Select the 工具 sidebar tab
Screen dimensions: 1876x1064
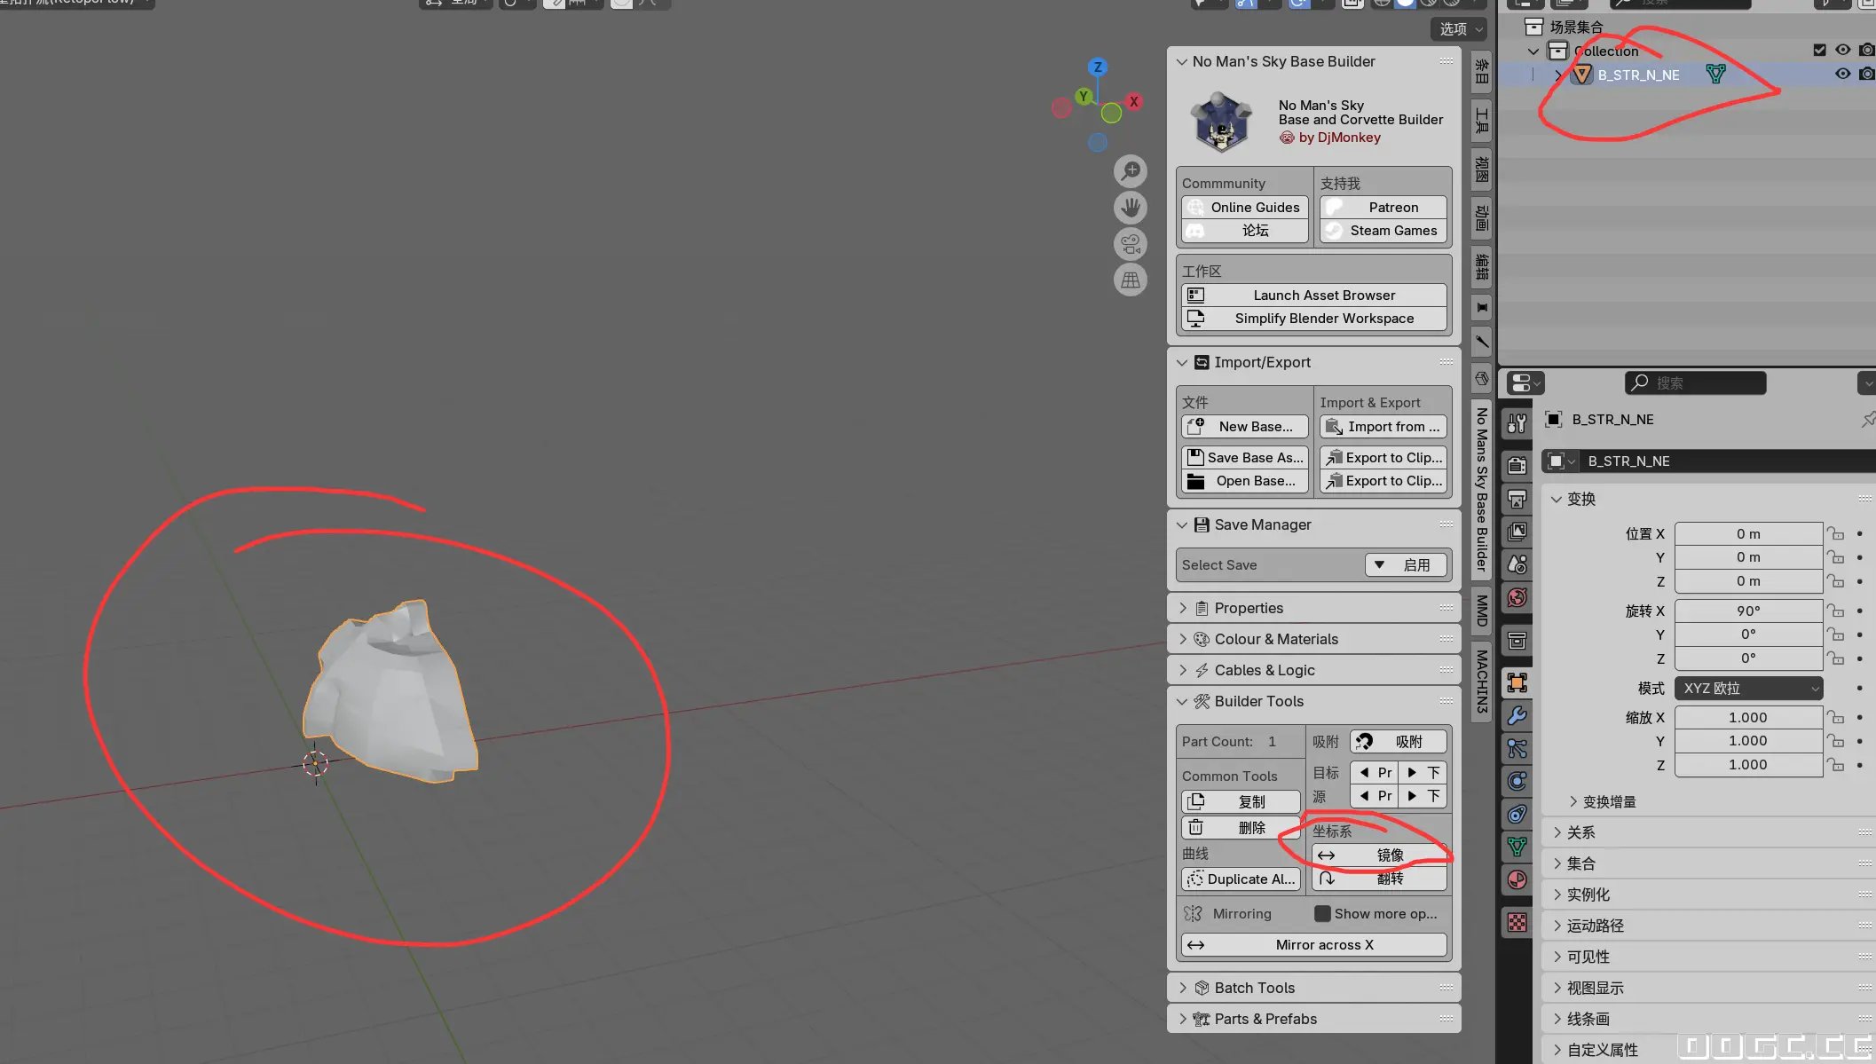pos(1481,120)
